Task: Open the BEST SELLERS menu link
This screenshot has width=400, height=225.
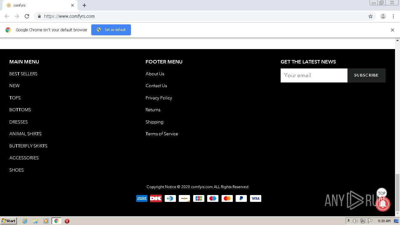Action: pyautogui.click(x=23, y=74)
